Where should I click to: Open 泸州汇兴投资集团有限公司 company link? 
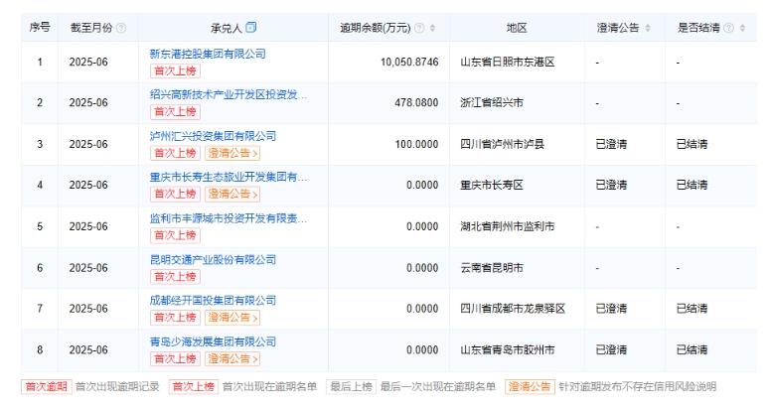coord(213,136)
